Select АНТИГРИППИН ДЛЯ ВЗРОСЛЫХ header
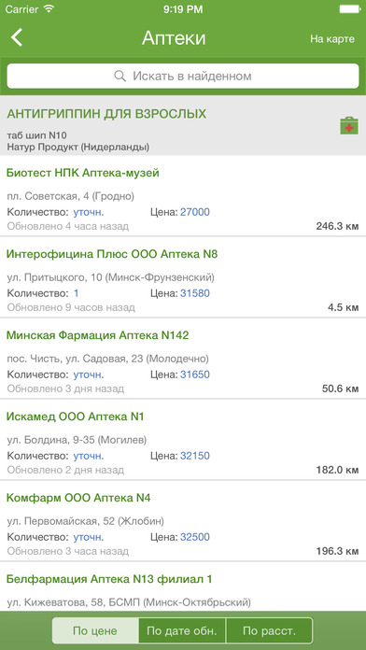Image resolution: width=366 pixels, height=650 pixels. pos(106,114)
